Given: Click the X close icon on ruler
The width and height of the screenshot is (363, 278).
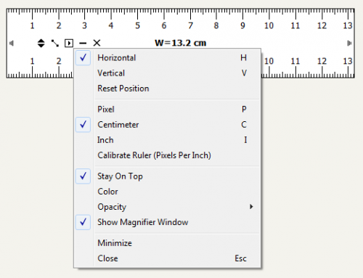Looking at the screenshot, I should 97,43.
